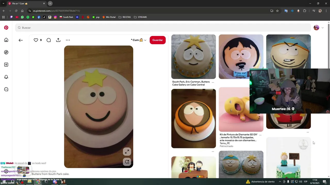This screenshot has width=330, height=185.
Task: Open Chrome apps grid icon
Action: 3,17
